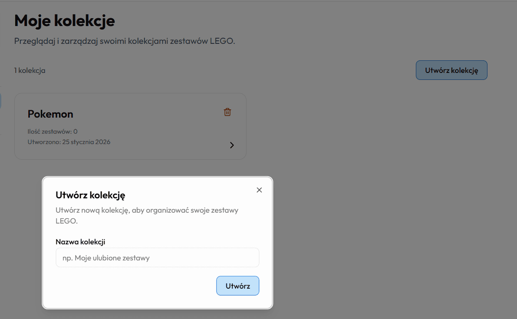Click the Utwórz kolekcję button on page
Viewport: 517px width, 319px height.
click(451, 70)
